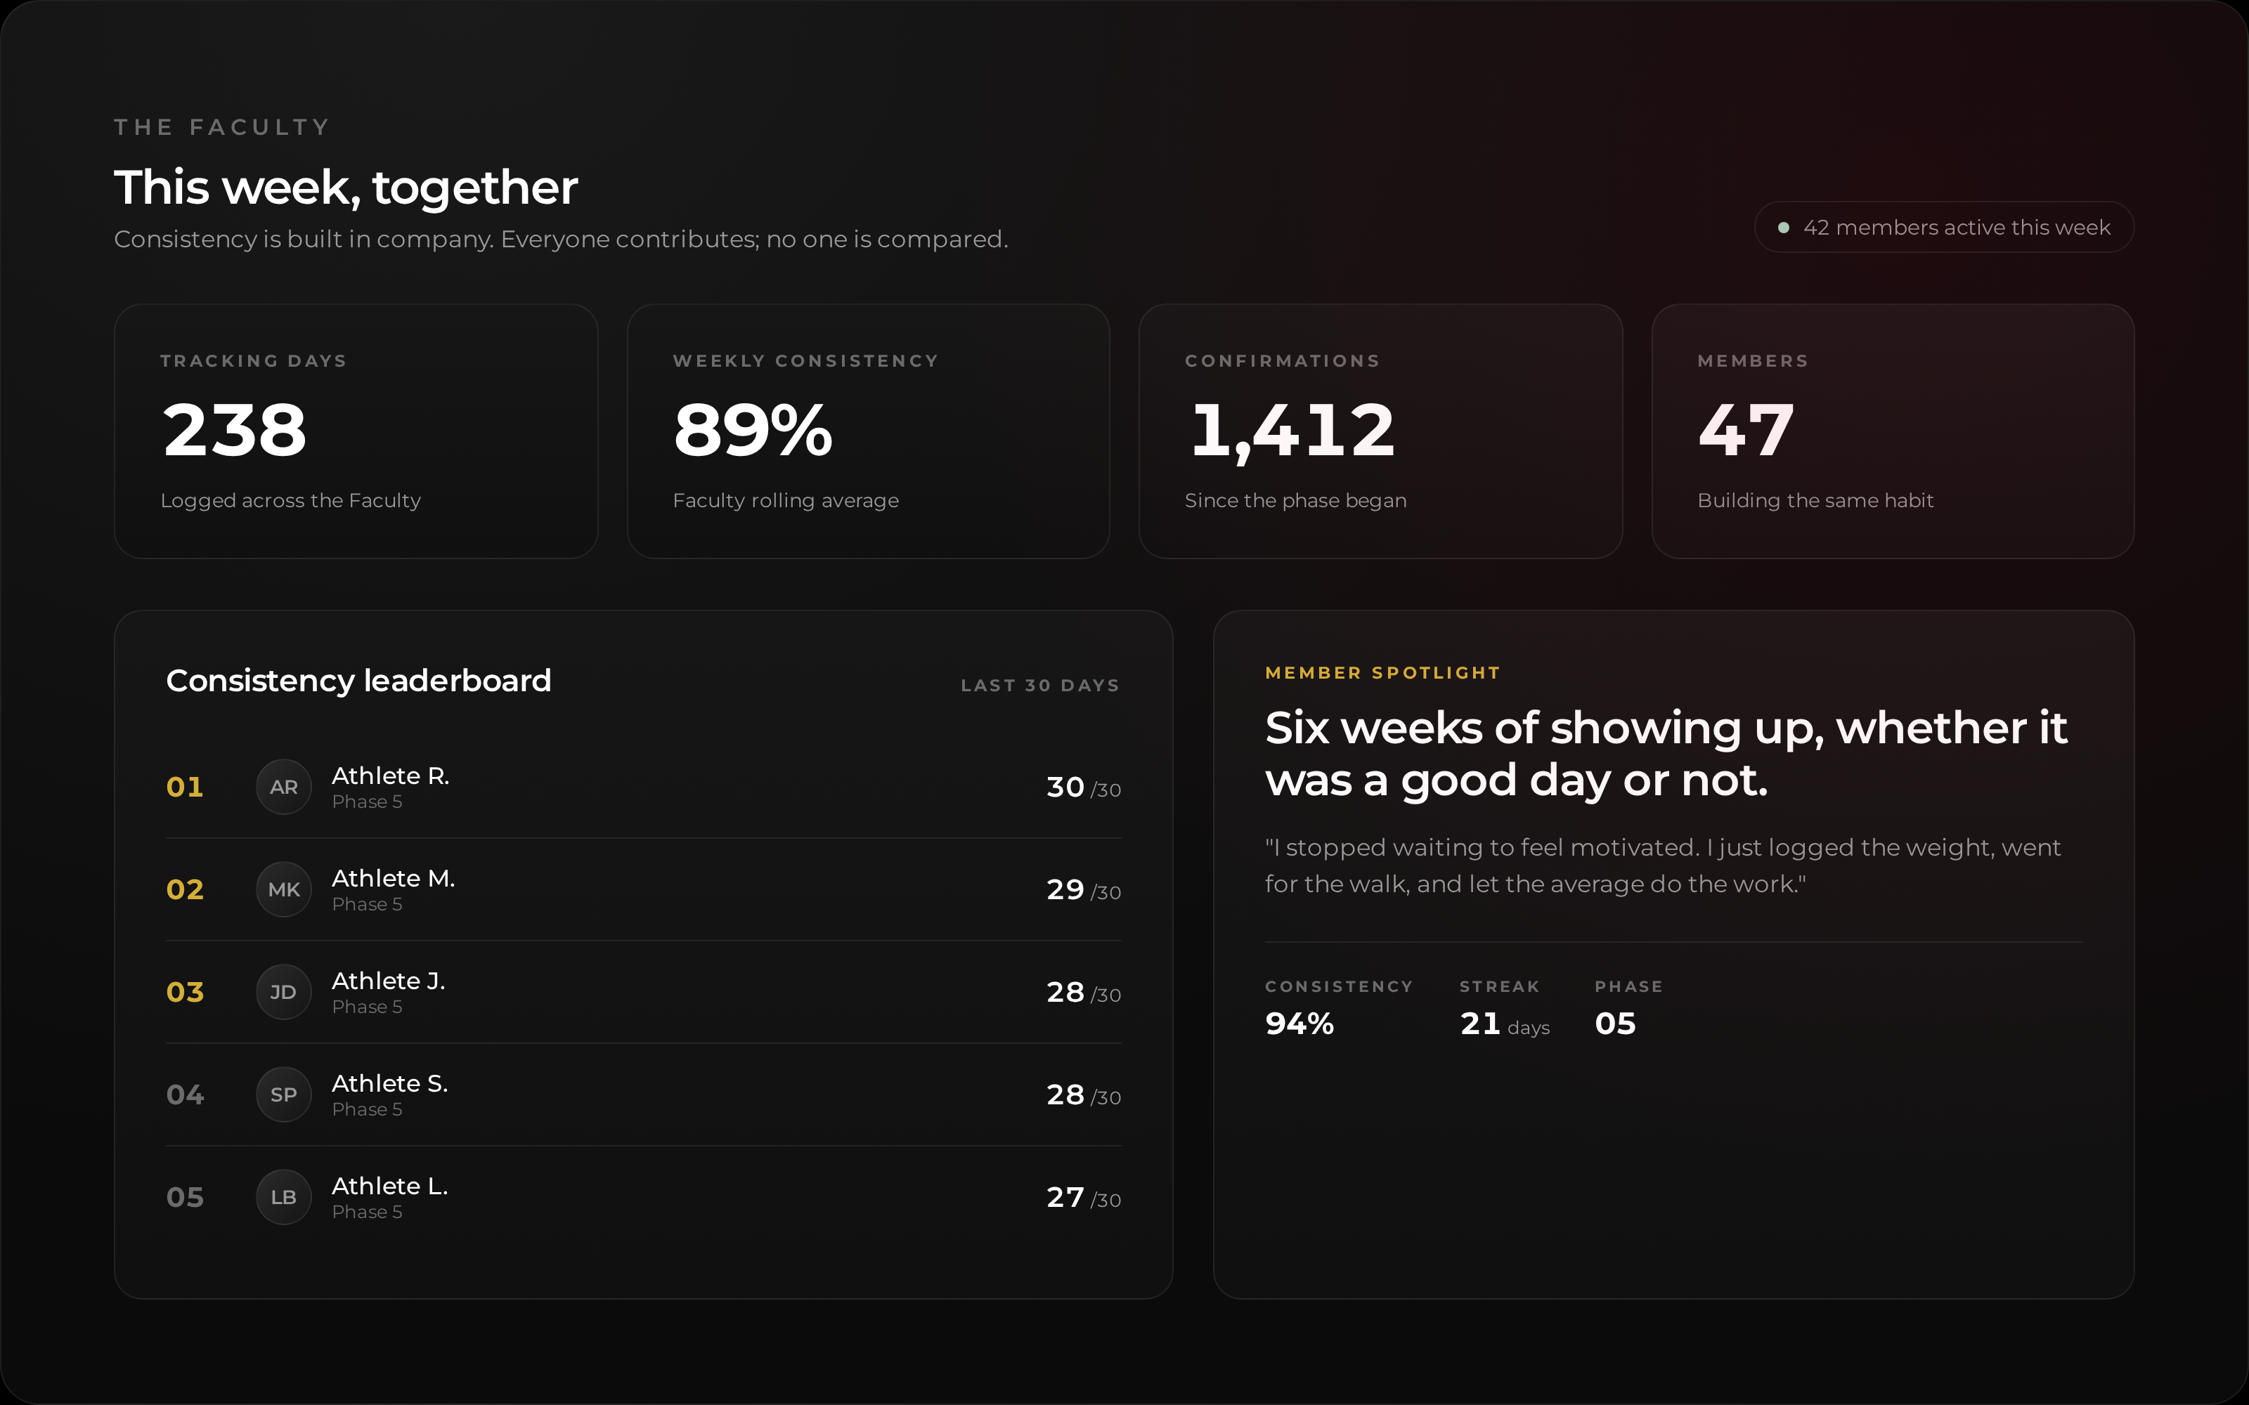Click the green active status dot
2249x1405 pixels.
(x=1784, y=228)
